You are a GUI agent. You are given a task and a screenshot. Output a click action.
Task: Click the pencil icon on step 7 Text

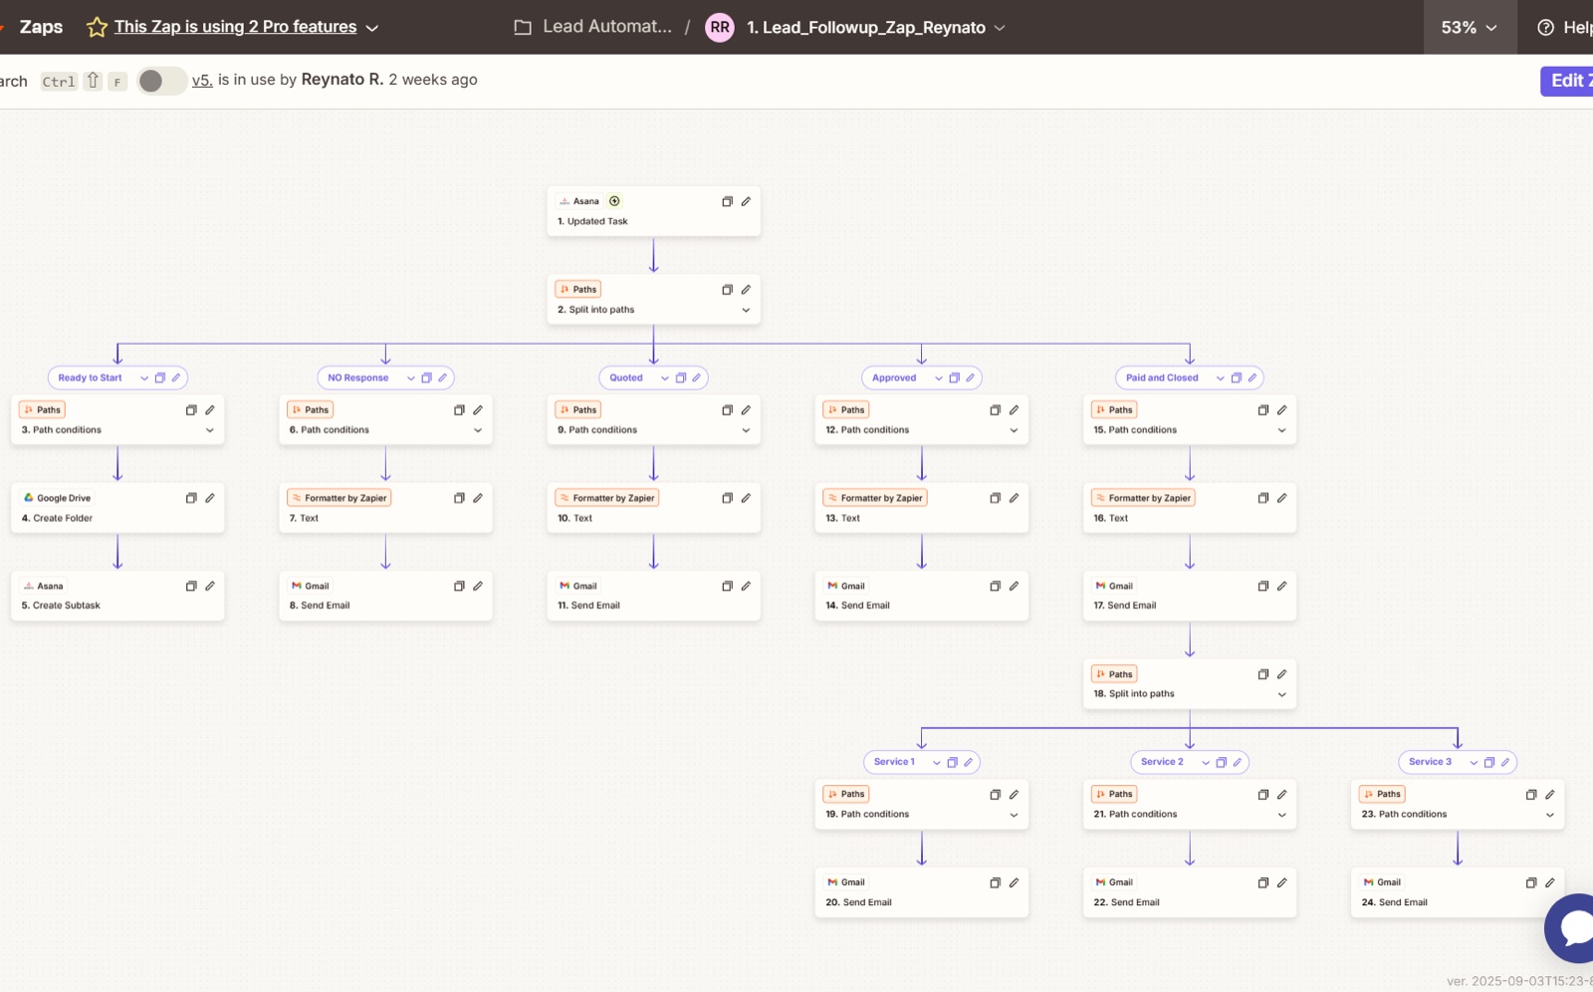coord(478,498)
